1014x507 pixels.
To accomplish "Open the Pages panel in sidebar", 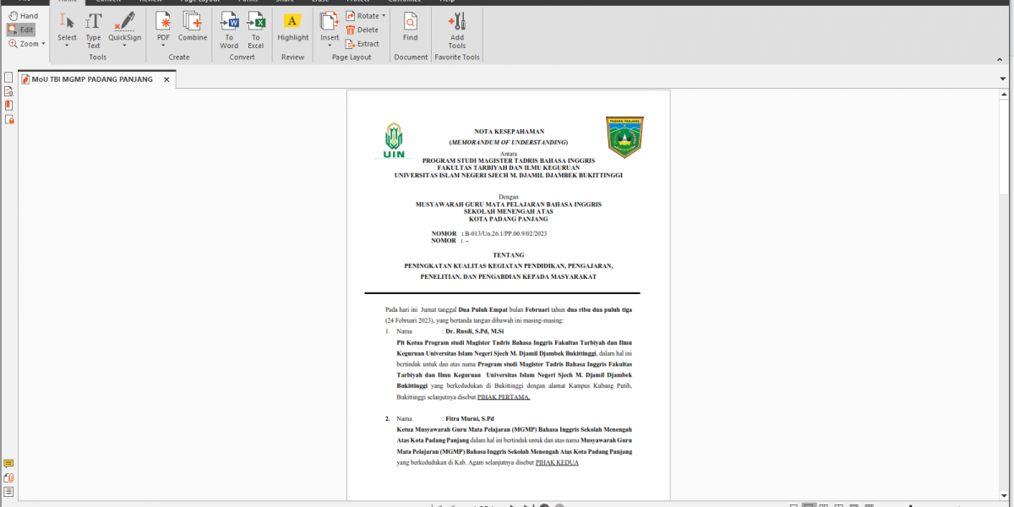I will [x=8, y=77].
